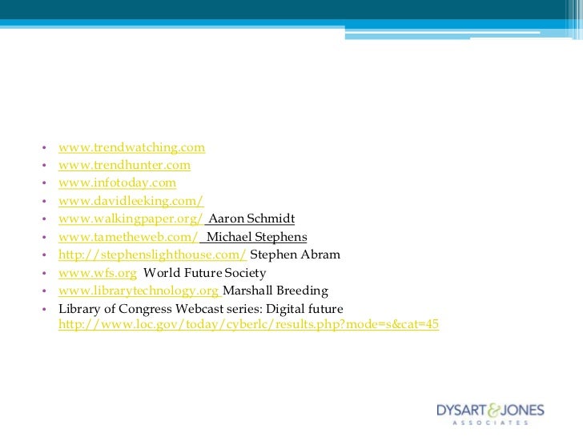
Task: Visit www.tametheweb.com/ hyperlink
Action: 128,237
